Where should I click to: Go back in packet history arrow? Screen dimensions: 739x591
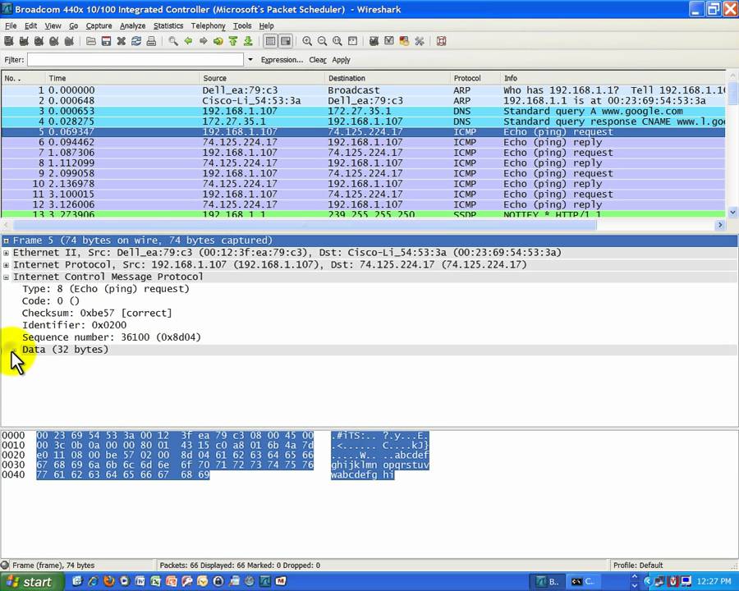tap(188, 42)
